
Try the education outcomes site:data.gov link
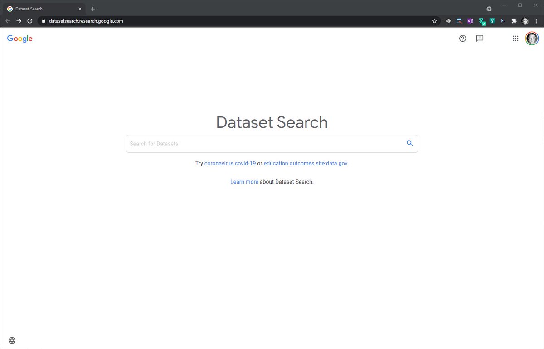(x=306, y=163)
